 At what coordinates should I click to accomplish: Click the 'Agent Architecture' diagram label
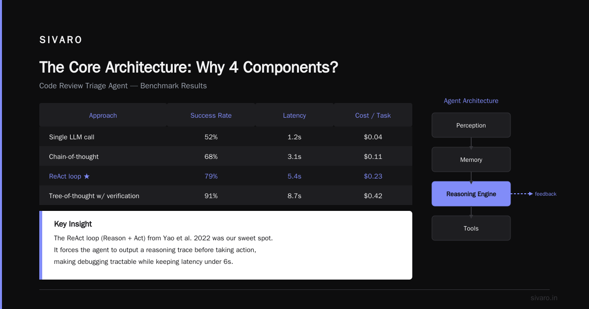tap(471, 101)
